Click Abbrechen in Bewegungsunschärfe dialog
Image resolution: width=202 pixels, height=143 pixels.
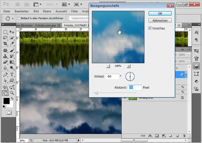tap(160, 20)
